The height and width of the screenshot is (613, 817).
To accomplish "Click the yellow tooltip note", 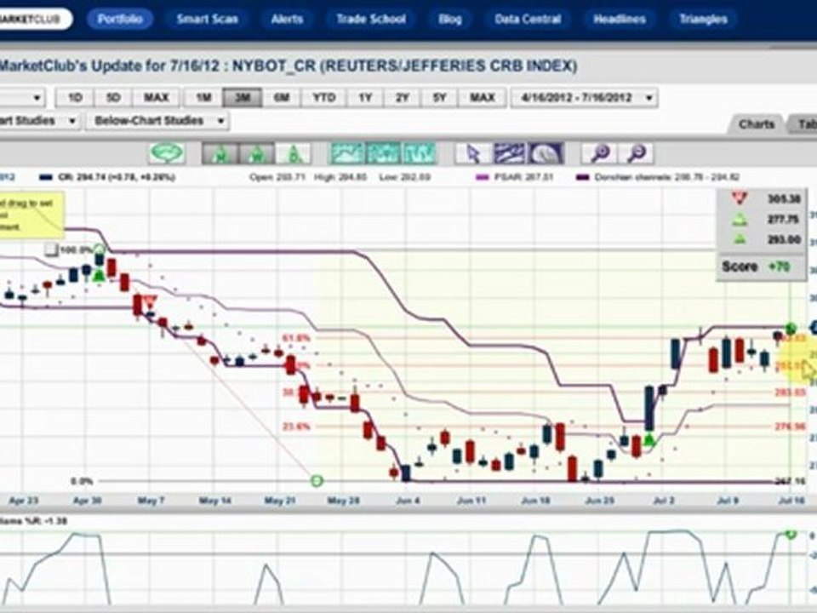I will point(31,215).
